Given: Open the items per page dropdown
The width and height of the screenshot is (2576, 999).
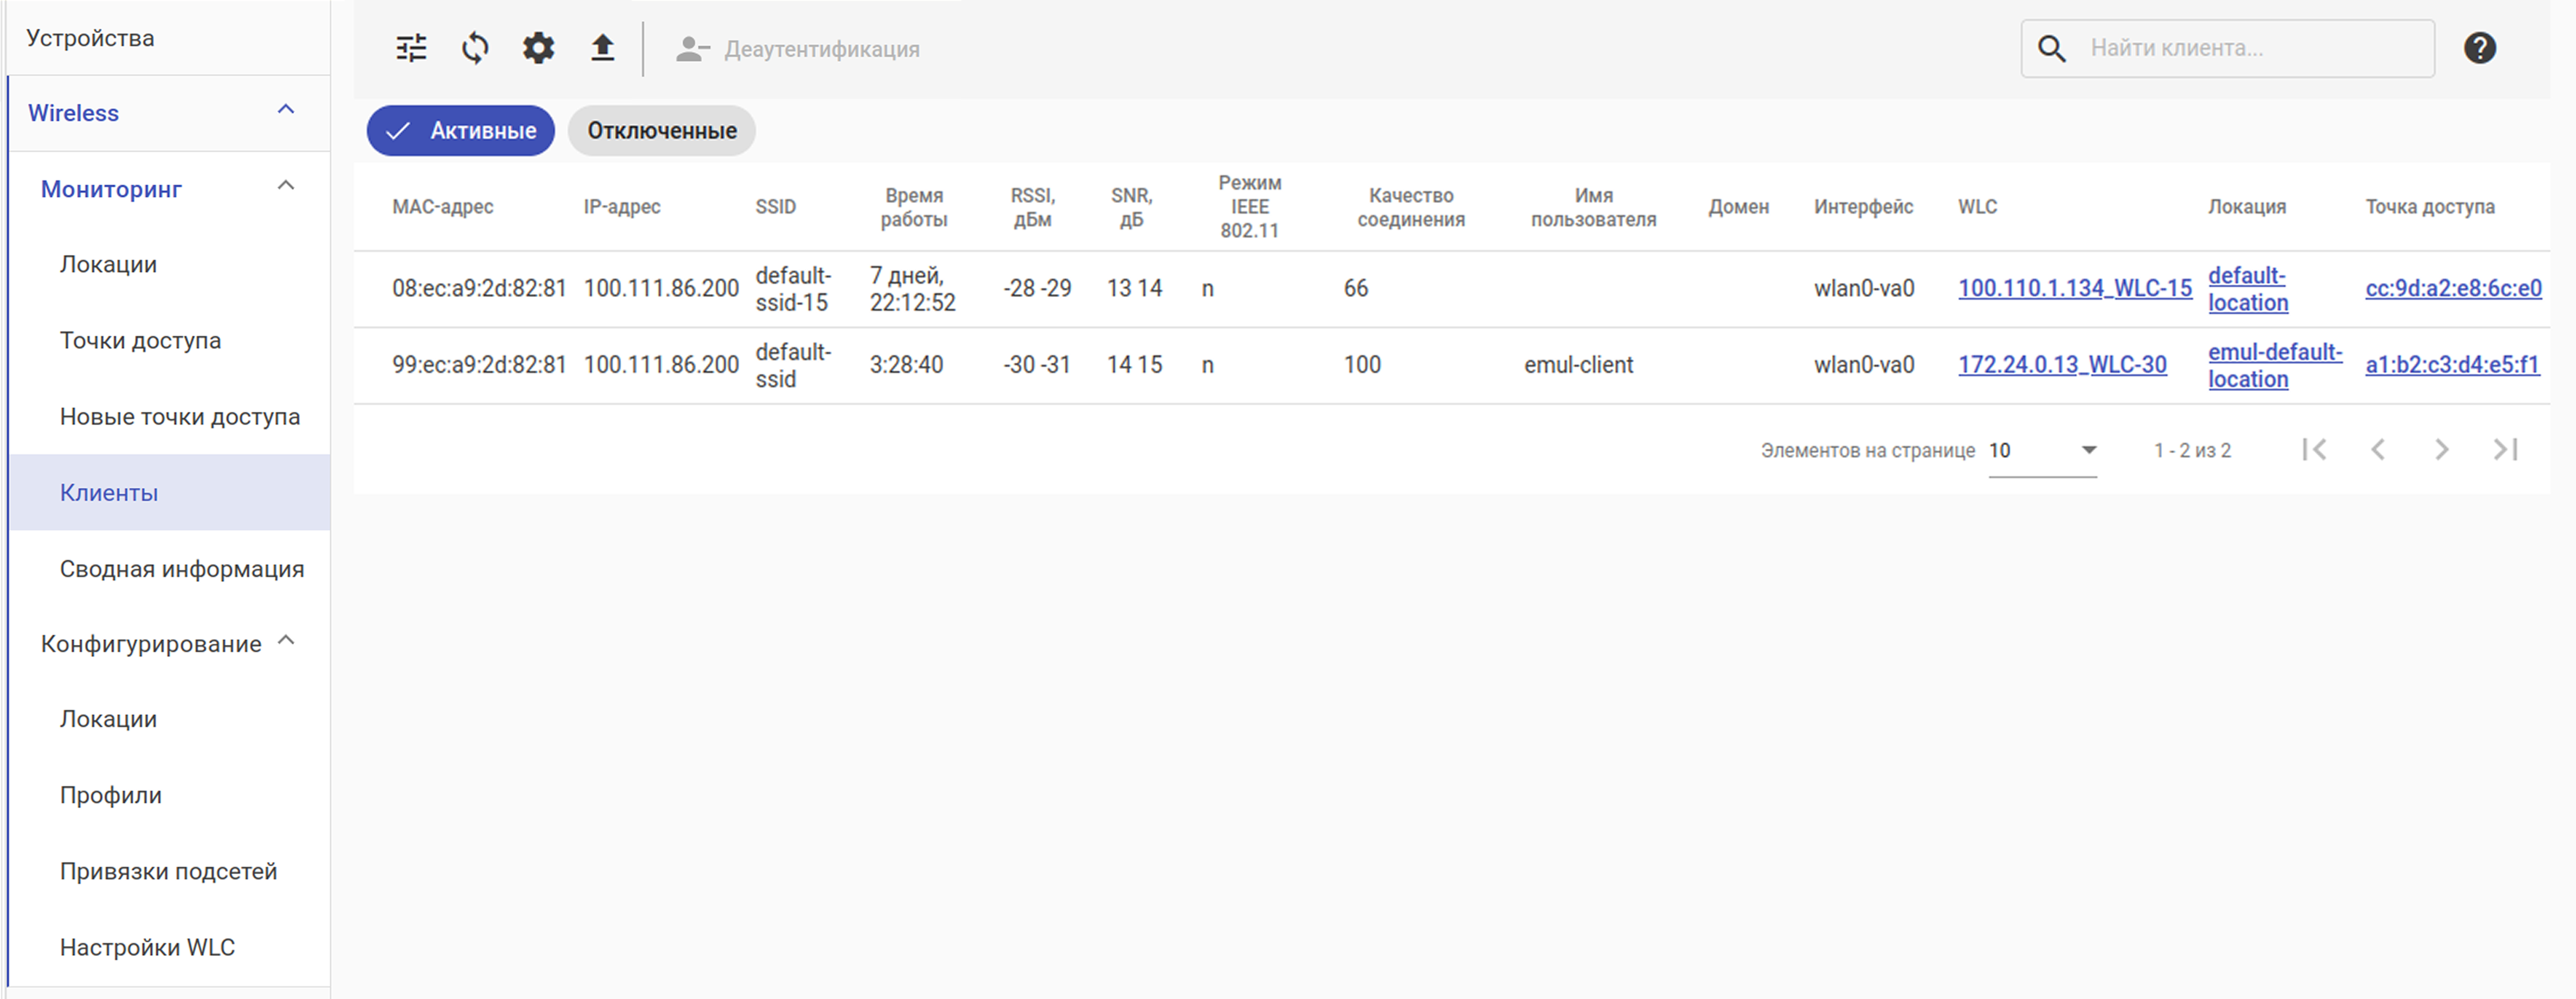Looking at the screenshot, I should (2042, 451).
